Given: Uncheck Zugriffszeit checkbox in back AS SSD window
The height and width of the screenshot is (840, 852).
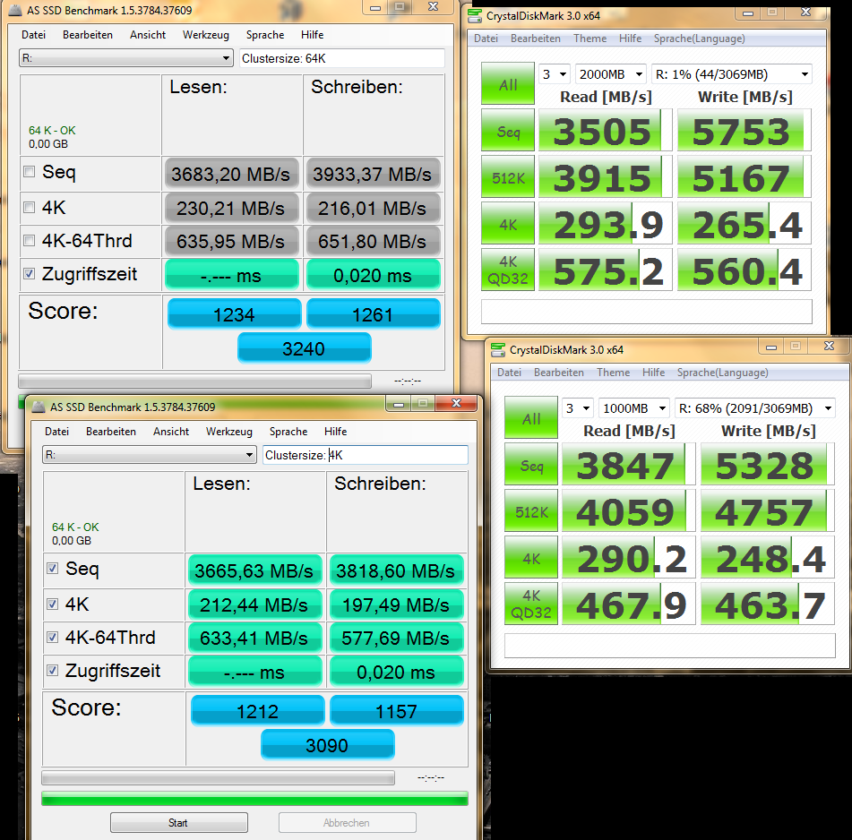Looking at the screenshot, I should tap(30, 274).
